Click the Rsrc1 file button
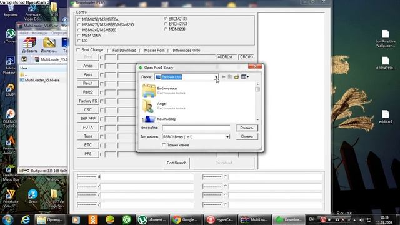The width and height of the screenshot is (400, 225). coord(87,83)
